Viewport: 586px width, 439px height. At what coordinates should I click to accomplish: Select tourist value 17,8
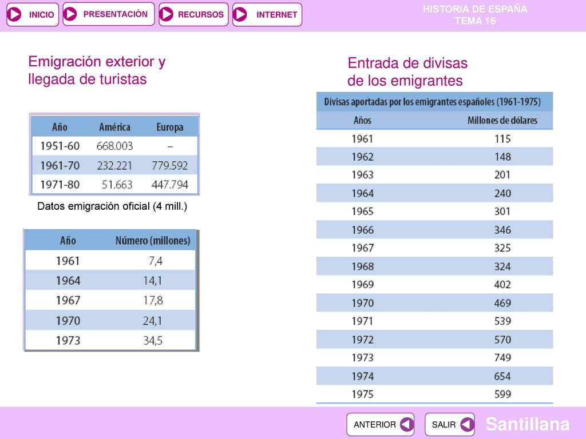153,300
